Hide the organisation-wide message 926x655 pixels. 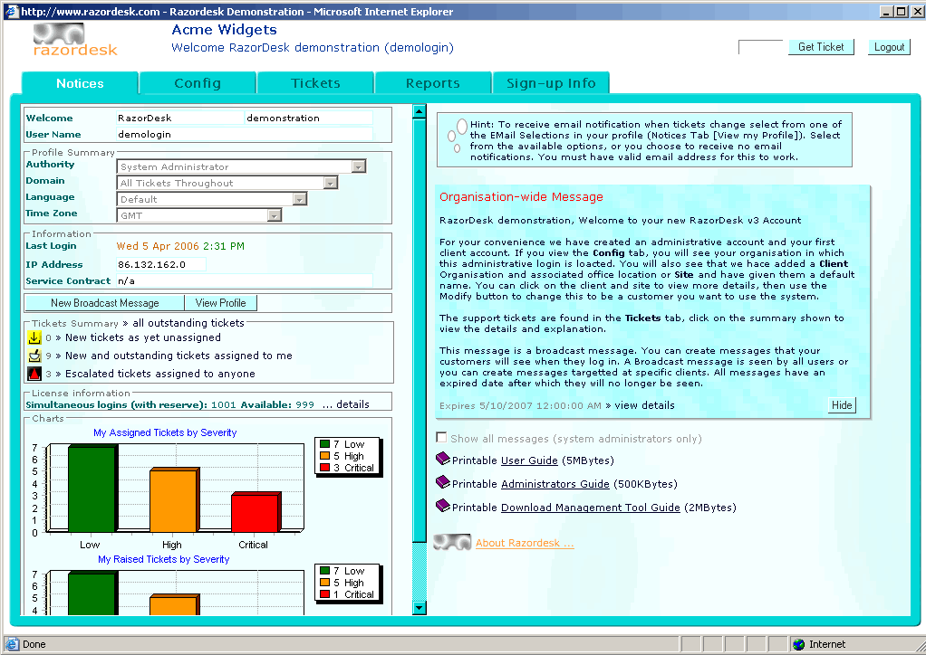coord(842,405)
